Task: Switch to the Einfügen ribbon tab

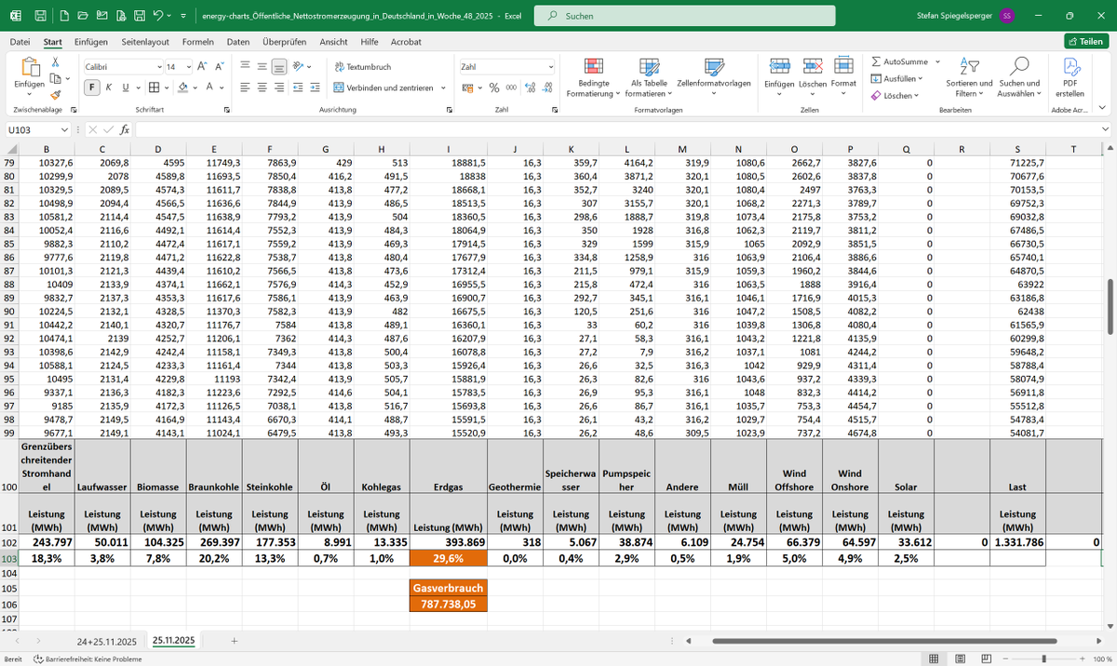Action: 91,42
